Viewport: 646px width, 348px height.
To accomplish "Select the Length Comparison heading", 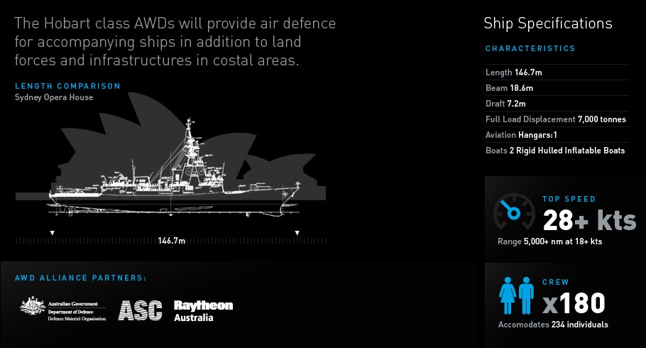I will point(67,86).
